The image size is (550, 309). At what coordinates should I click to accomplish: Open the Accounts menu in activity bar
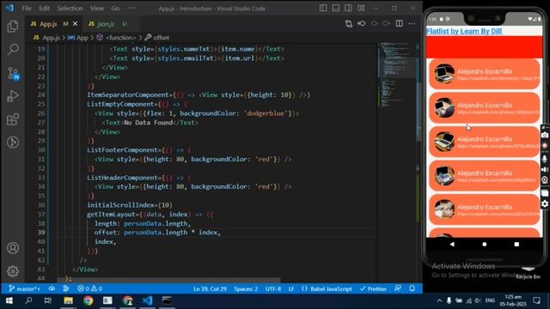[x=13, y=248]
